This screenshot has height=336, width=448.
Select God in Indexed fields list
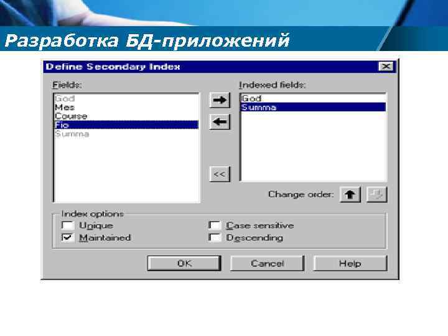click(x=314, y=98)
